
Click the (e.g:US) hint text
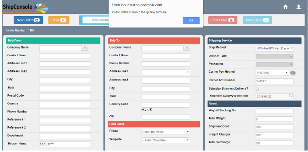(x=147, y=109)
